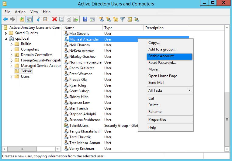Click the tree pane scroll left arrow

point(5,149)
